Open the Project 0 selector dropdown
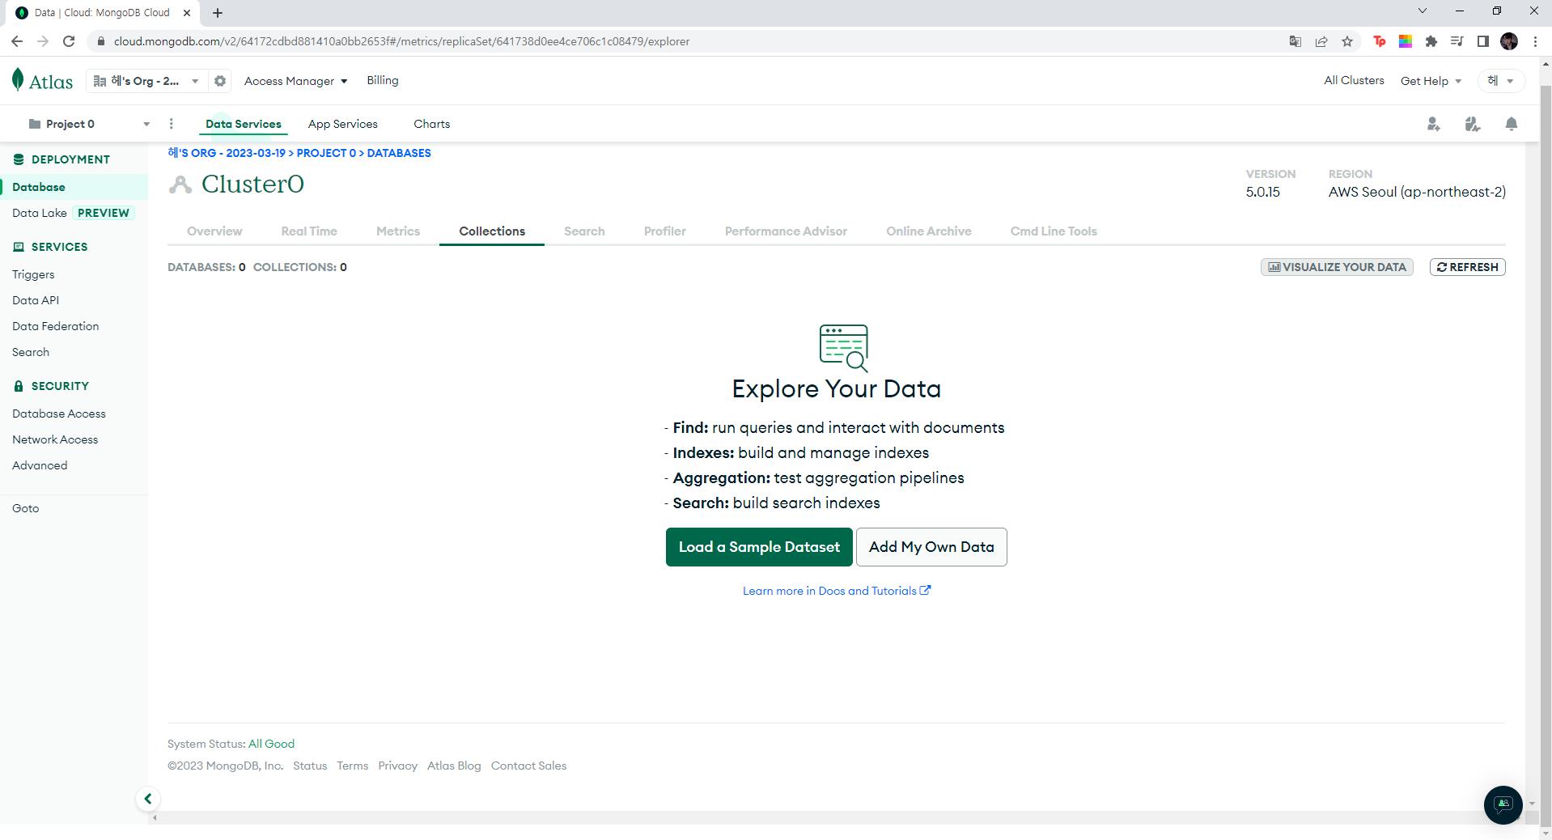This screenshot has height=840, width=1552. coord(89,124)
